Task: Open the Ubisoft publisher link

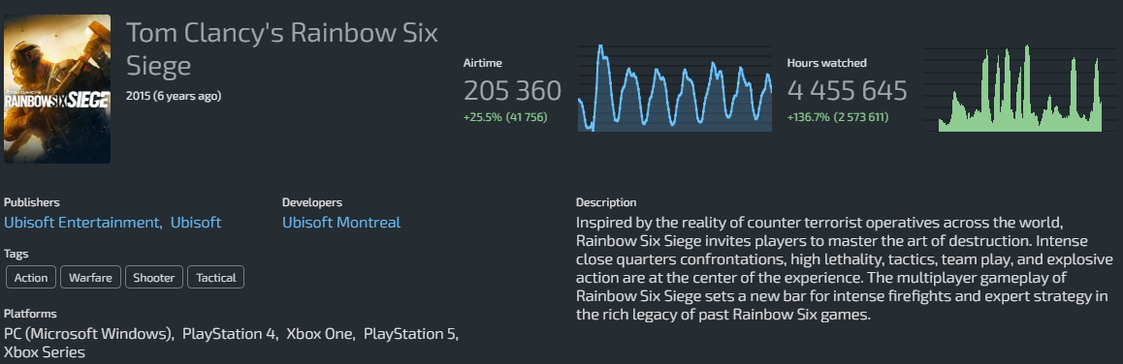Action: point(196,223)
